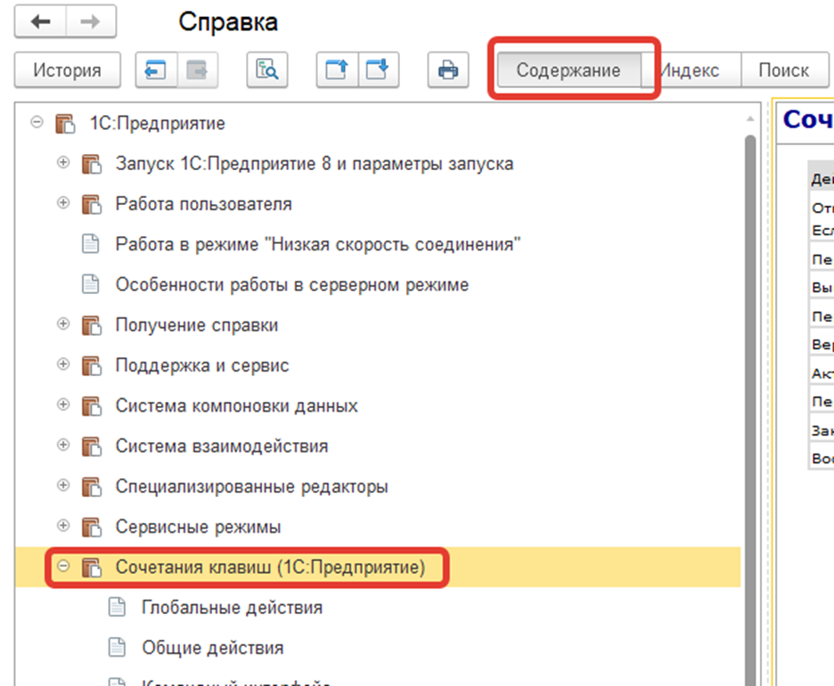Open the Система компоновки данных topic
Viewport: 834px width, 686px height.
237,405
